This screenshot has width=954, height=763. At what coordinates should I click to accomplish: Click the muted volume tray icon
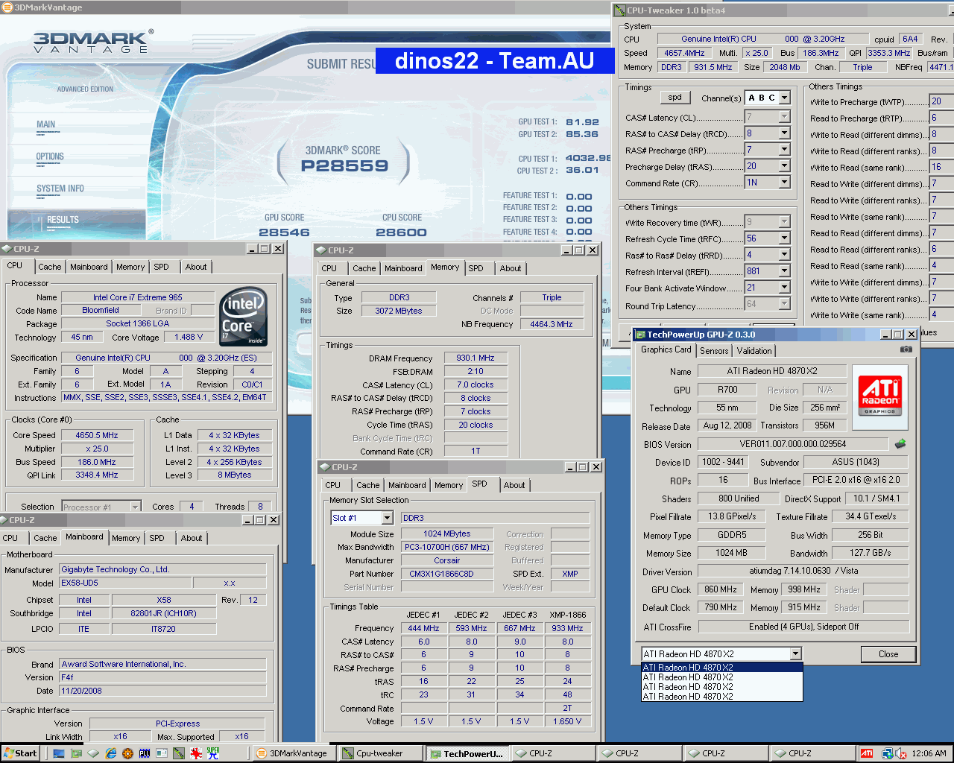pos(900,753)
